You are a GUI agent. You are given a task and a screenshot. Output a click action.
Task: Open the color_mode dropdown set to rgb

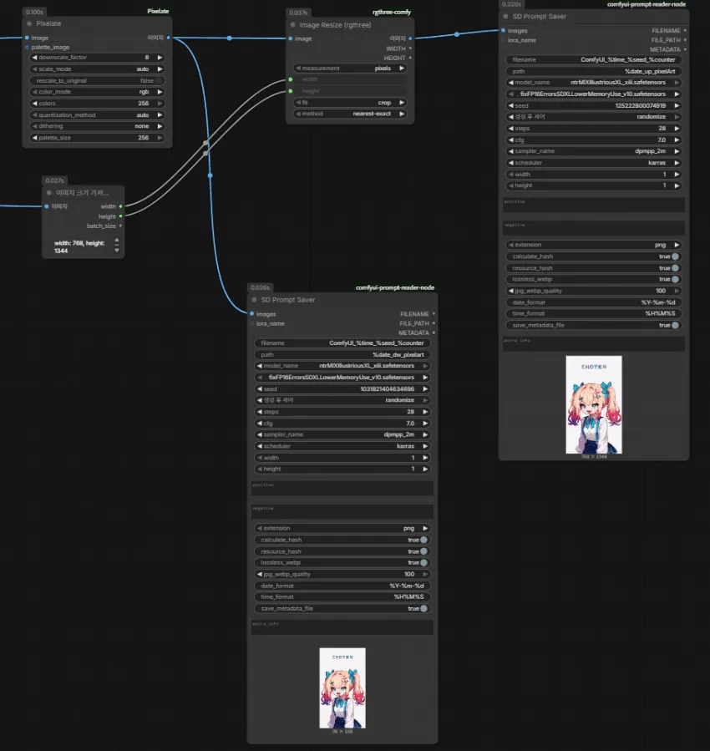[x=97, y=92]
